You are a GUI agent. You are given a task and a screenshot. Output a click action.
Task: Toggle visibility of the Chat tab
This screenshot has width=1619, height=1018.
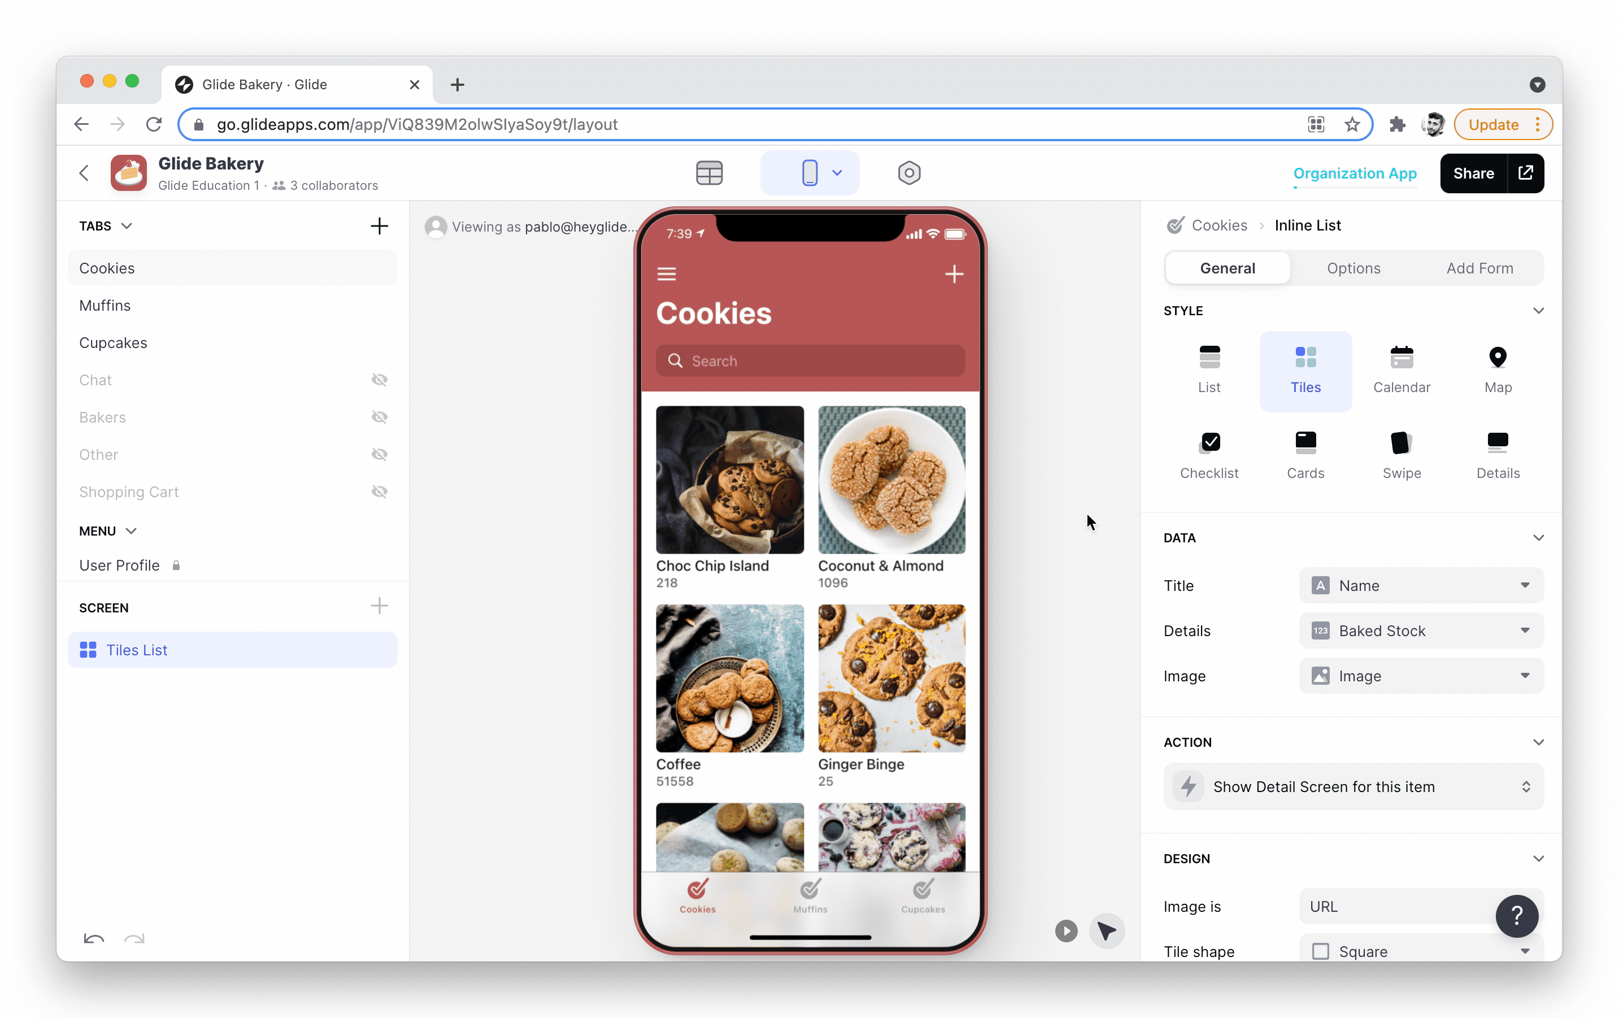379,380
